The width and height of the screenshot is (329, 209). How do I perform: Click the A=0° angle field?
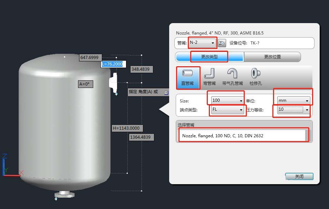tap(85, 84)
